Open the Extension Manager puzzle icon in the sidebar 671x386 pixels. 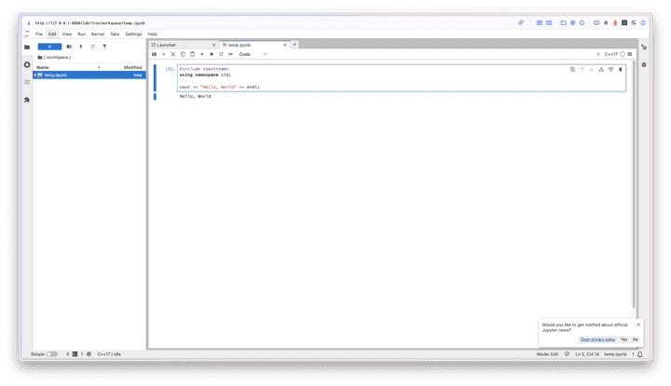click(27, 100)
